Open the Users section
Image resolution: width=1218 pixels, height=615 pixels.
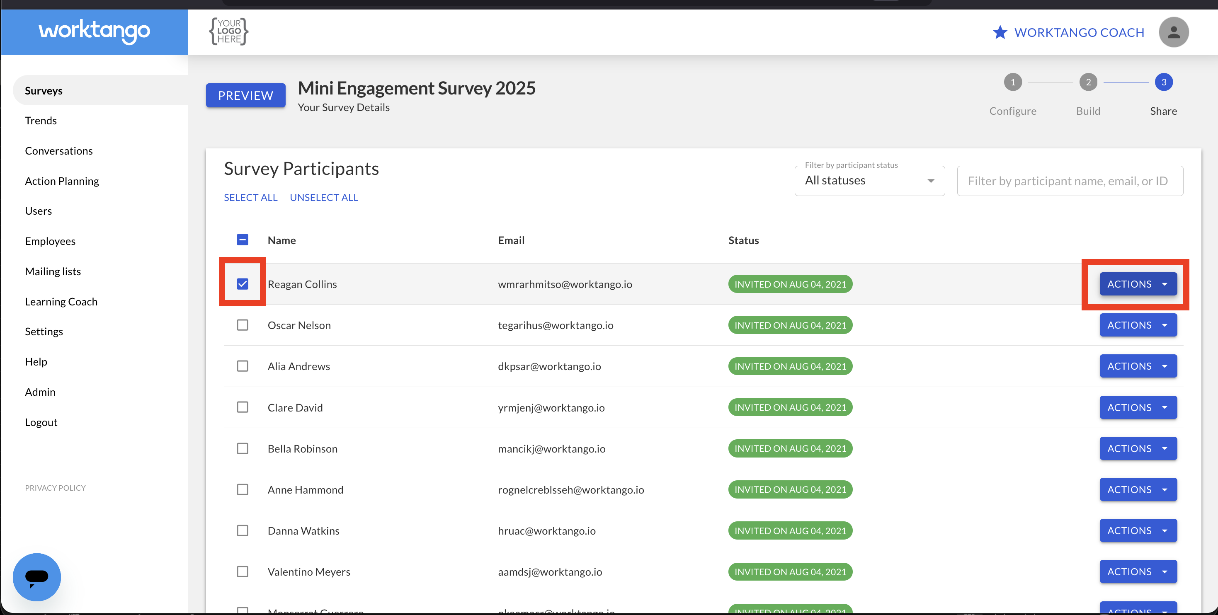38,211
